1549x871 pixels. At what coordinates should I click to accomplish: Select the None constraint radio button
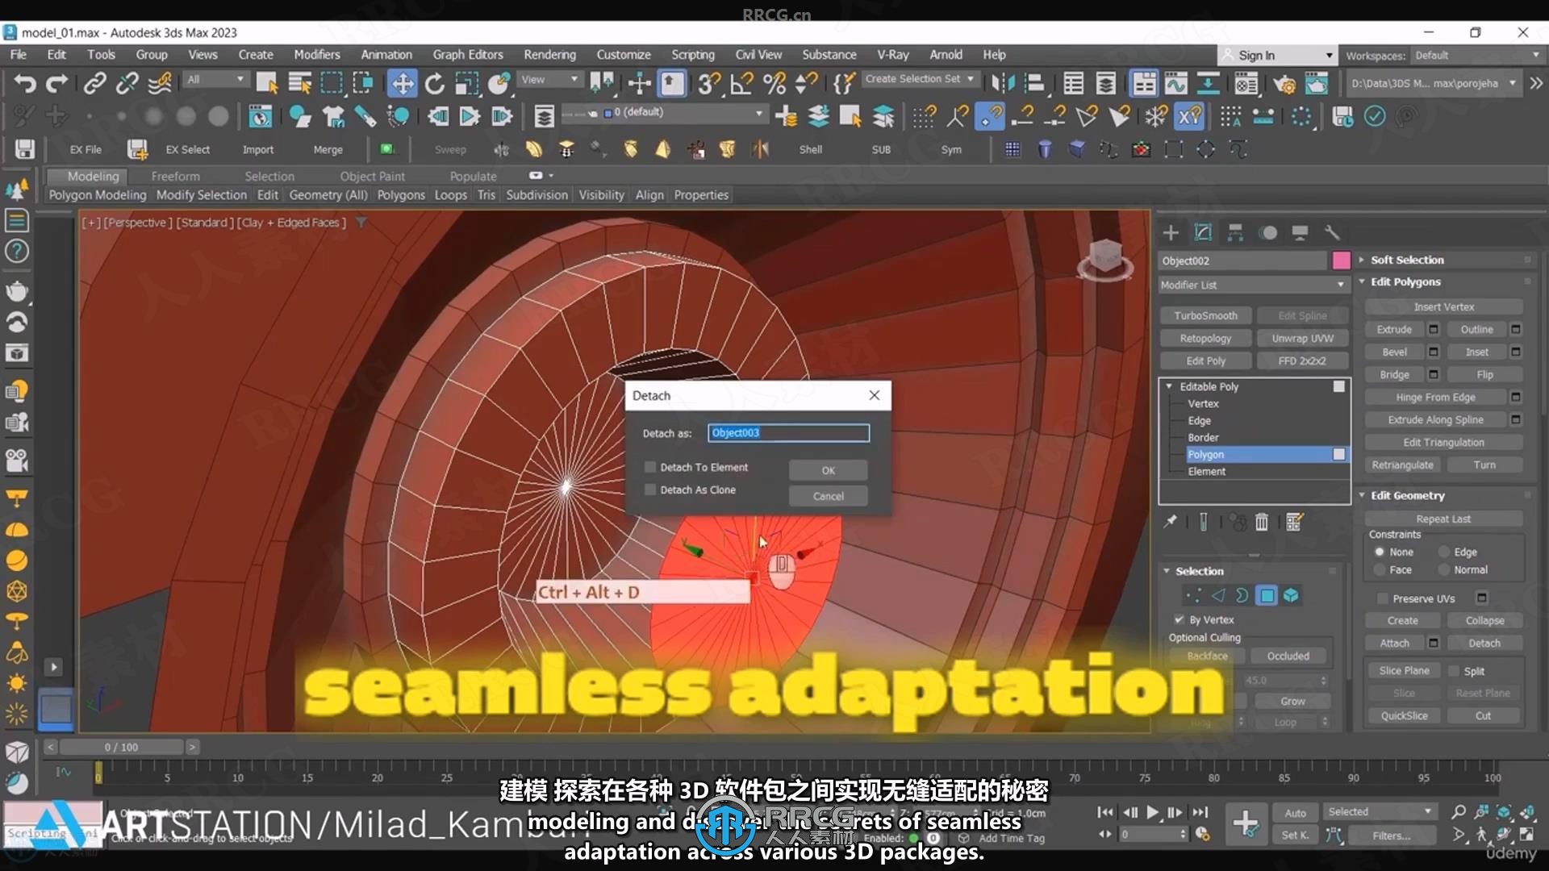point(1380,552)
